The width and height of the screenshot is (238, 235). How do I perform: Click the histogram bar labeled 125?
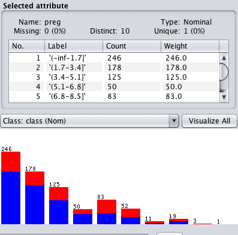click(59, 206)
